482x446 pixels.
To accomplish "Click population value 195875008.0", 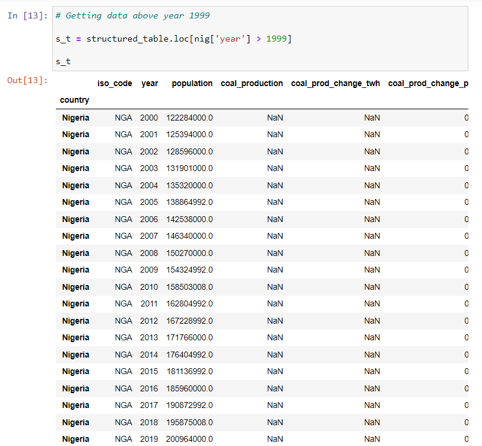I will tap(189, 422).
